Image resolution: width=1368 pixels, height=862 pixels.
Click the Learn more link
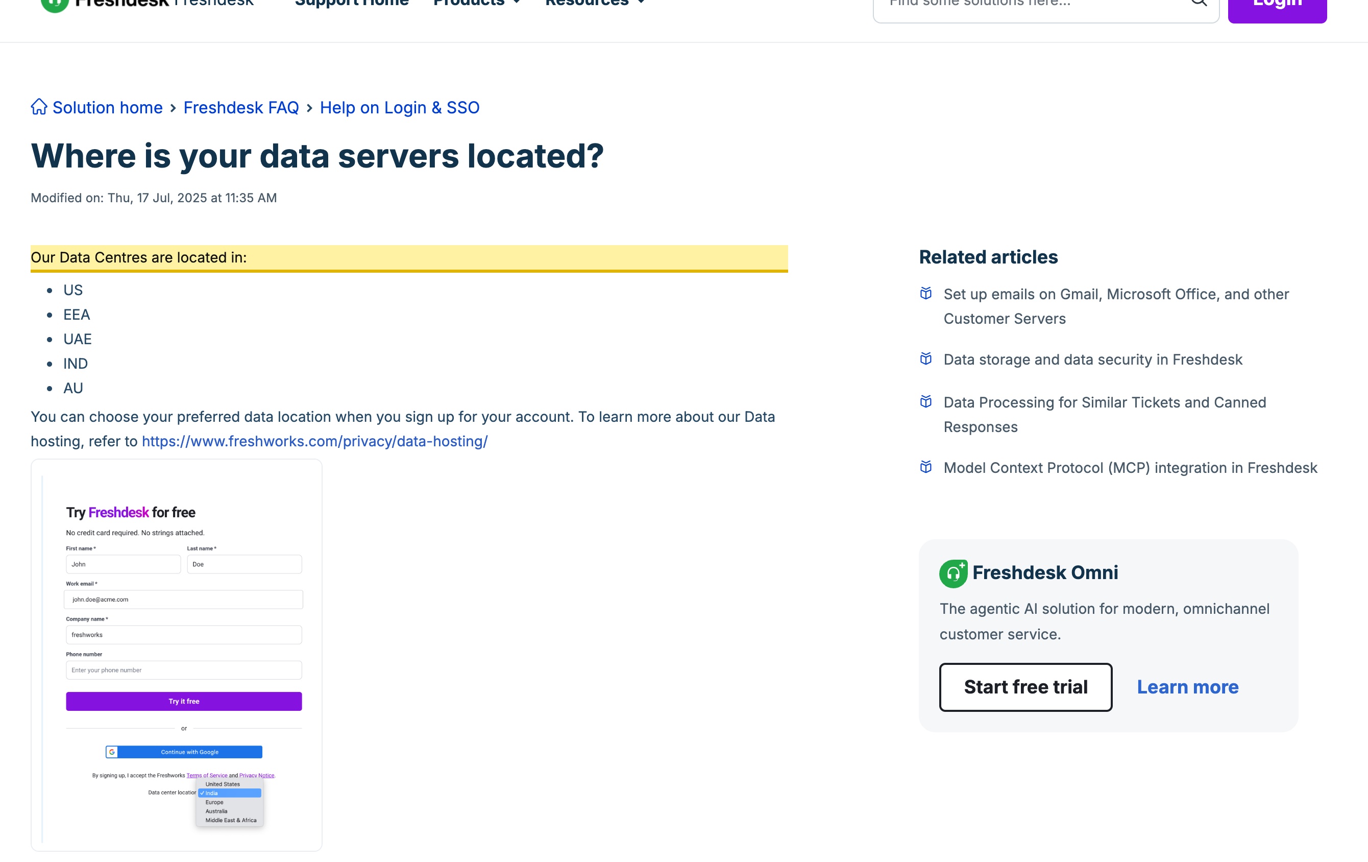1187,686
